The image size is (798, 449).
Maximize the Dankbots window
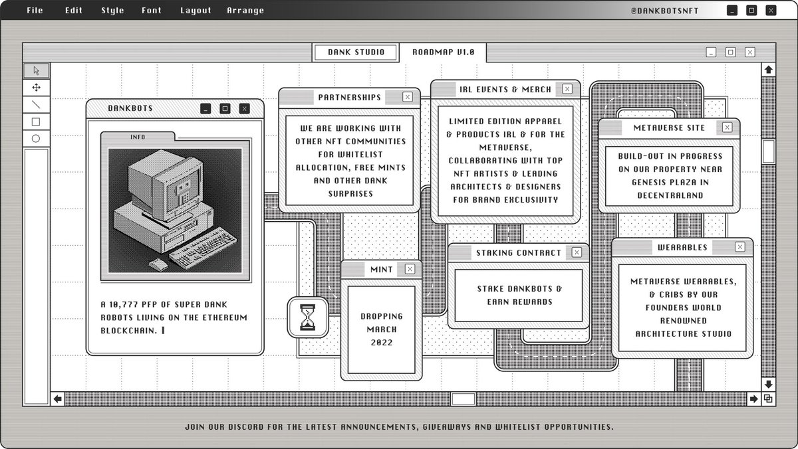click(x=225, y=108)
